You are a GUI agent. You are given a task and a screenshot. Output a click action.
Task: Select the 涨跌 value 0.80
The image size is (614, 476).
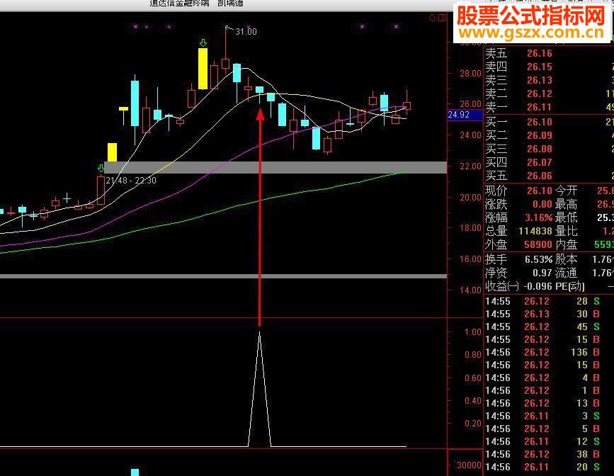point(542,204)
